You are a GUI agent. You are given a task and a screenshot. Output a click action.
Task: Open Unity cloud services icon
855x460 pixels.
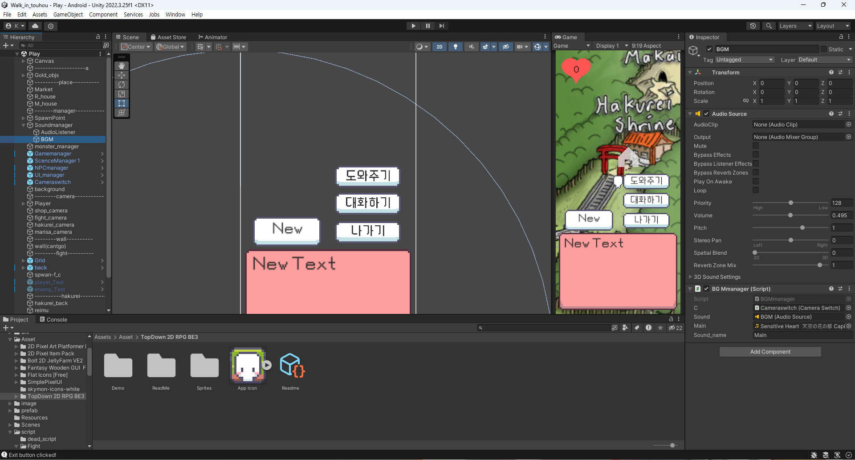point(35,26)
